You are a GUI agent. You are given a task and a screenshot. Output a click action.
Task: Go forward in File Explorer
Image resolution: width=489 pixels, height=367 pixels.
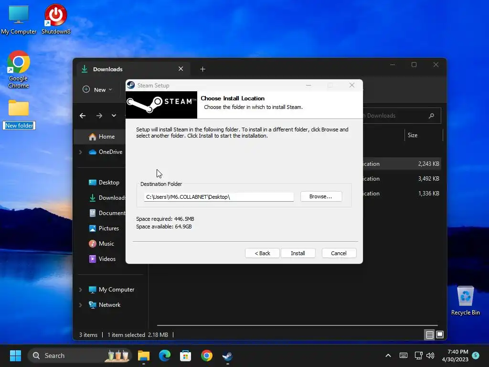pos(99,116)
